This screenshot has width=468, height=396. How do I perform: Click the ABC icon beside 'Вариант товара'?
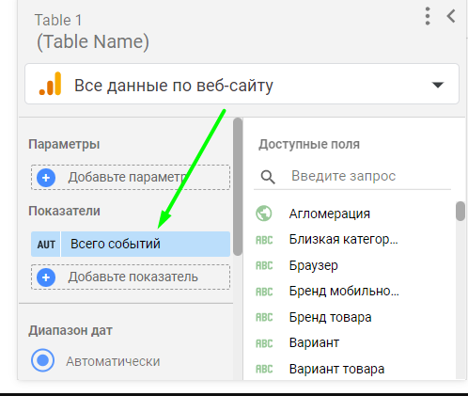click(x=264, y=369)
